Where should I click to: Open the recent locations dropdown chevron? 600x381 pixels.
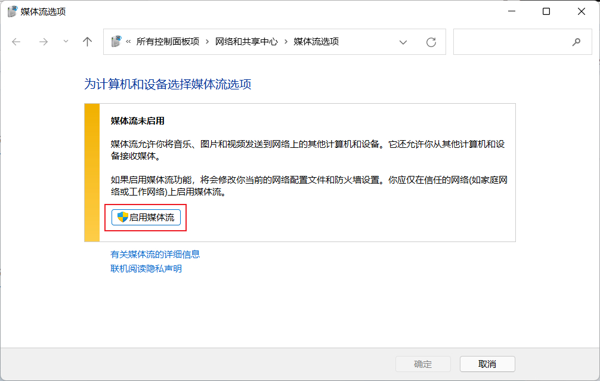click(x=66, y=42)
